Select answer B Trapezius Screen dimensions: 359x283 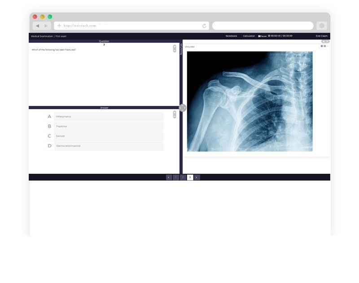(x=105, y=126)
